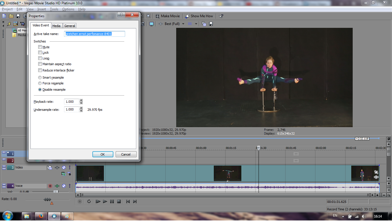Click the What's This help icon
Screen dimensions: 392x221
[221, 16]
